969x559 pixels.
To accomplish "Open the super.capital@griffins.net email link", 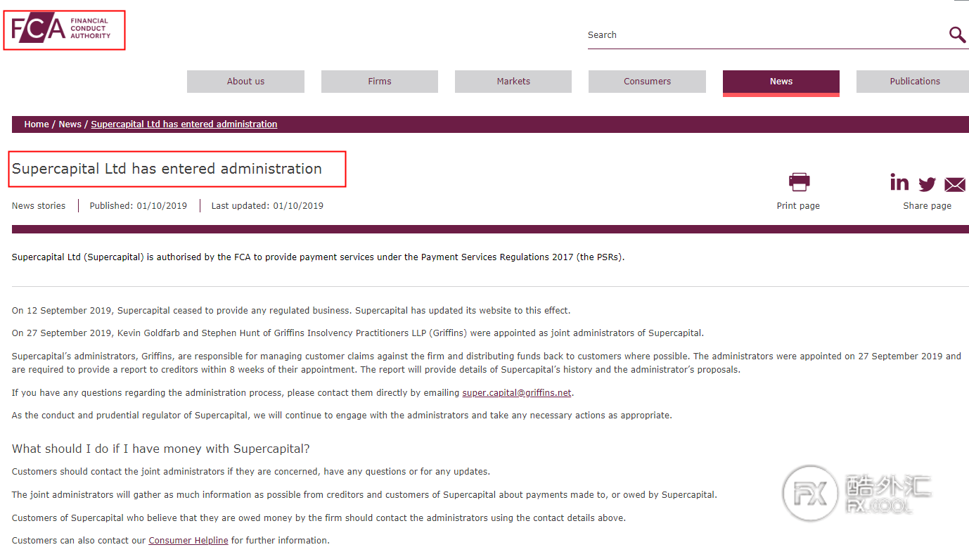I will click(x=517, y=393).
